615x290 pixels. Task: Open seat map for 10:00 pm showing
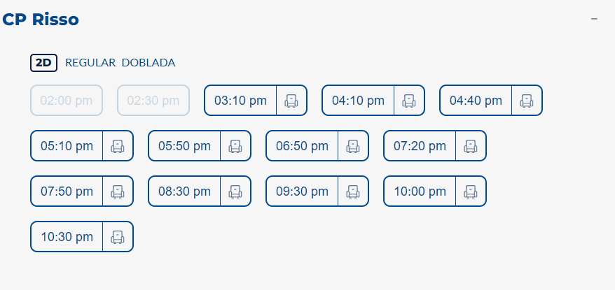(x=471, y=191)
